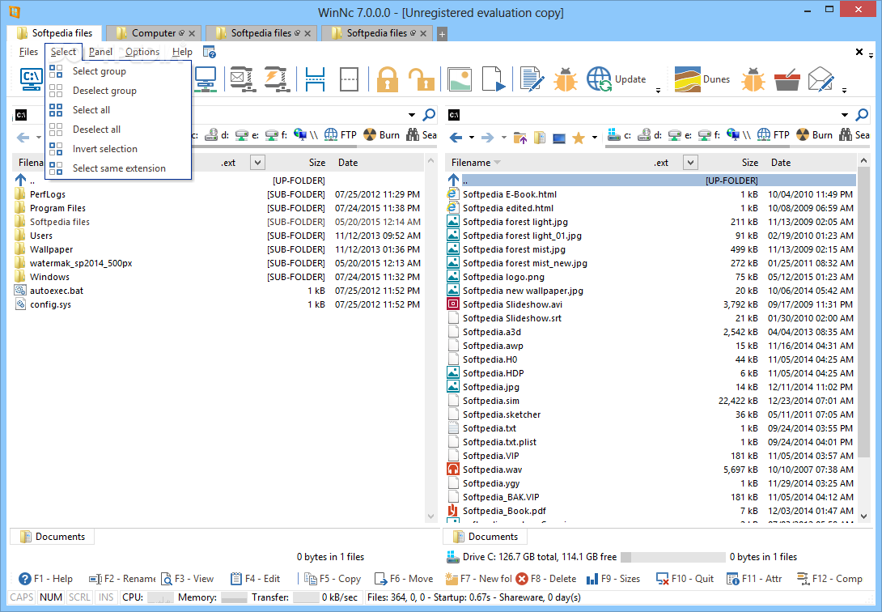This screenshot has height=612, width=882.
Task: Close the Computer tab
Action: [192, 34]
